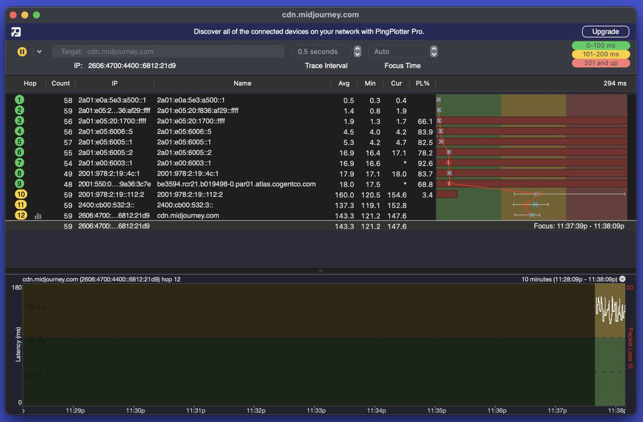Click the 92.6 packet loss value for hop 7
The image size is (643, 422).
(x=425, y=163)
